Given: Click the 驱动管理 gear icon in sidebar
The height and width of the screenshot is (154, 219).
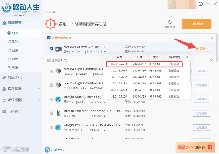Looking at the screenshot, I should pyautogui.click(x=4, y=23).
